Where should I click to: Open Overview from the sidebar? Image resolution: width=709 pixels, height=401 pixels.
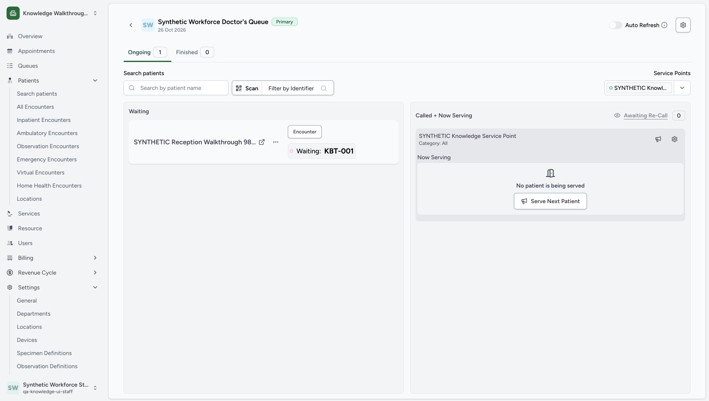pyautogui.click(x=53, y=36)
